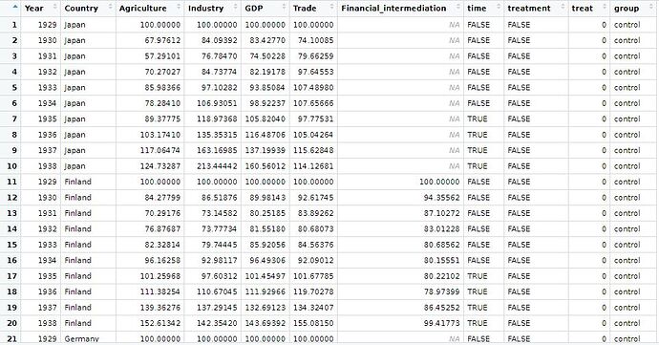Screen dimensions: 659x345
Task: Sort by the Industry column header
Action: (x=212, y=8)
